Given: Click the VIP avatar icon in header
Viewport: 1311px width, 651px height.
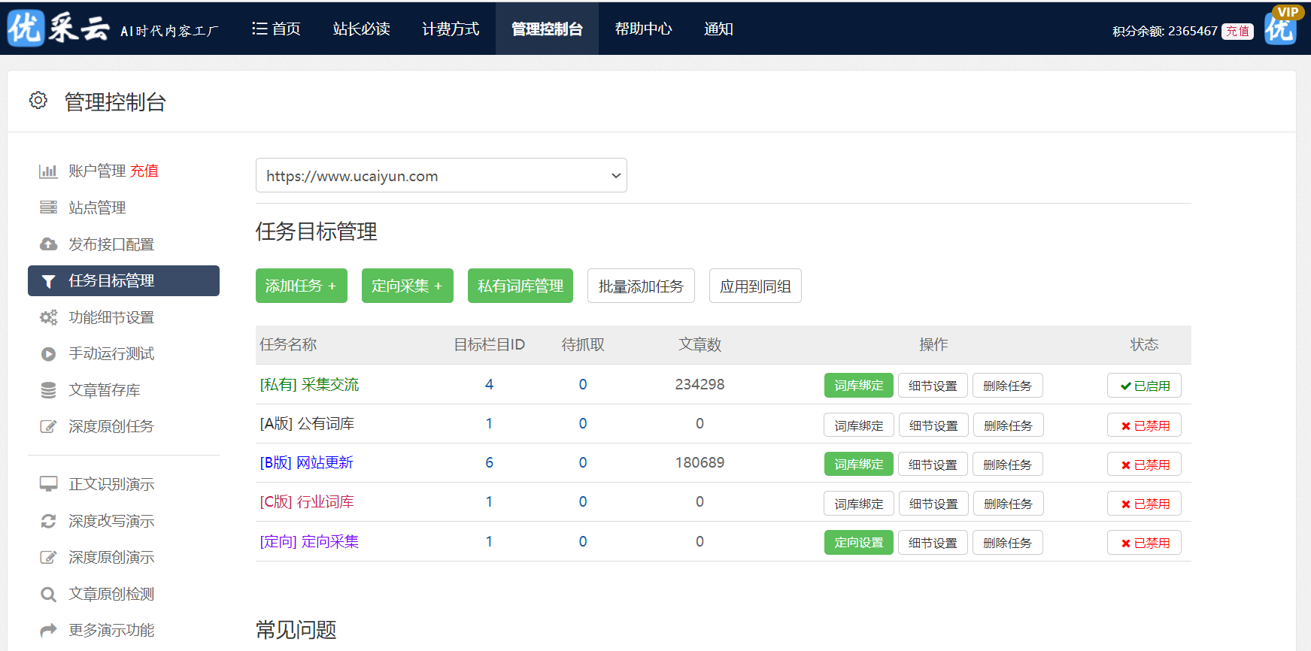Looking at the screenshot, I should pos(1281,27).
